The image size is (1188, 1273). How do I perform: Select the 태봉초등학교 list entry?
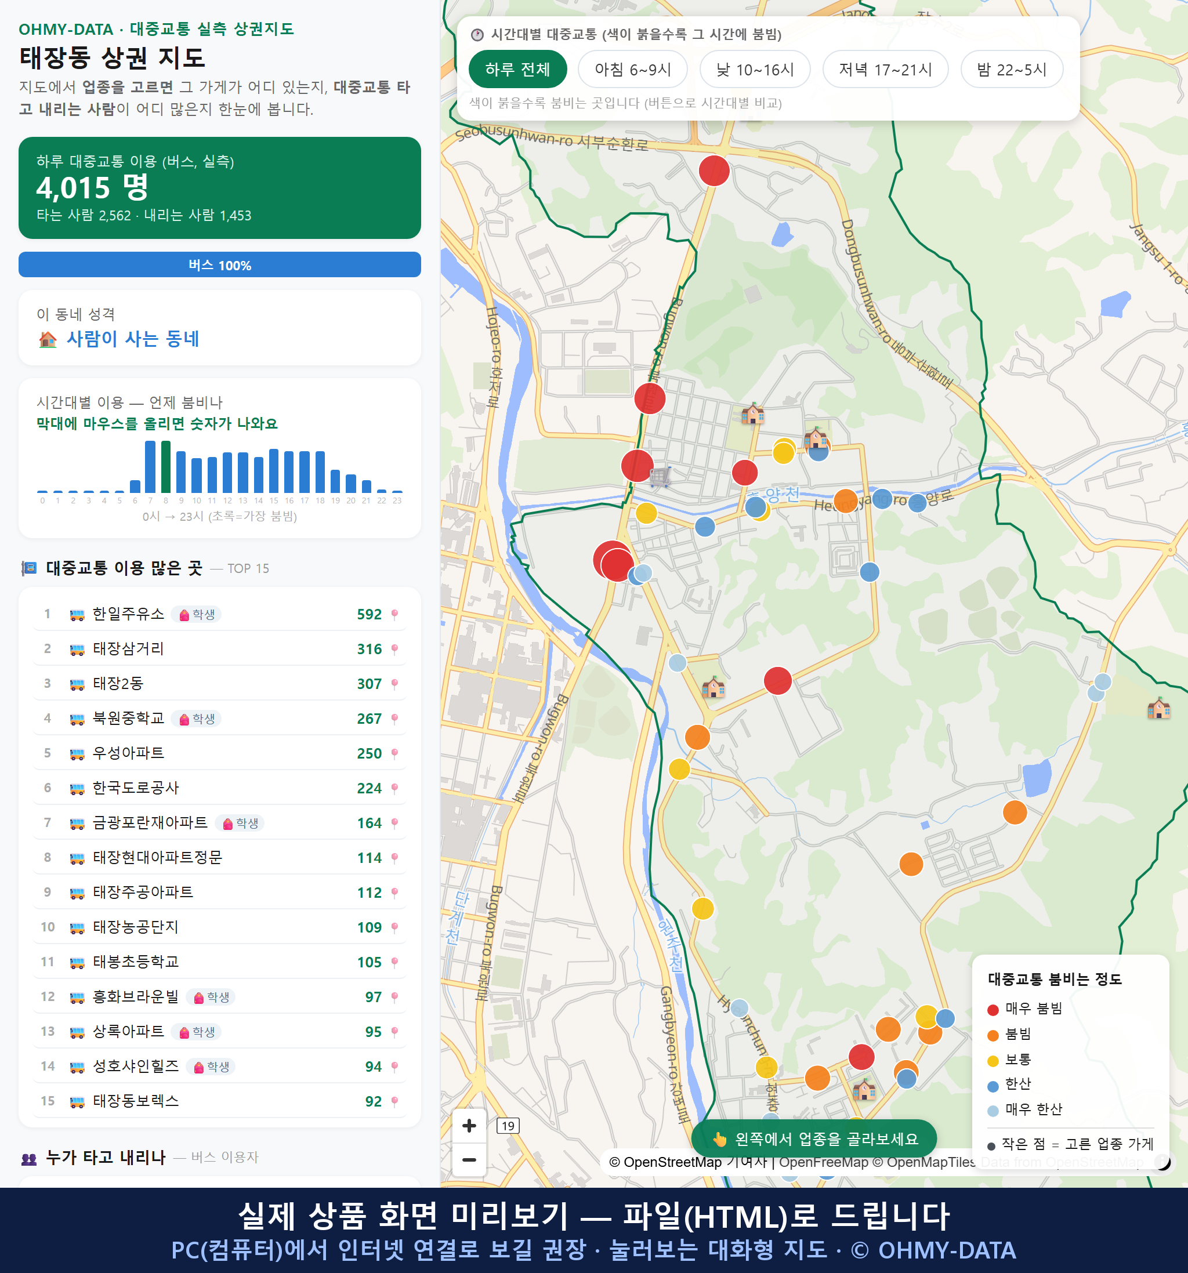(x=220, y=962)
